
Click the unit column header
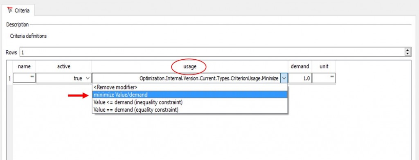[324, 67]
